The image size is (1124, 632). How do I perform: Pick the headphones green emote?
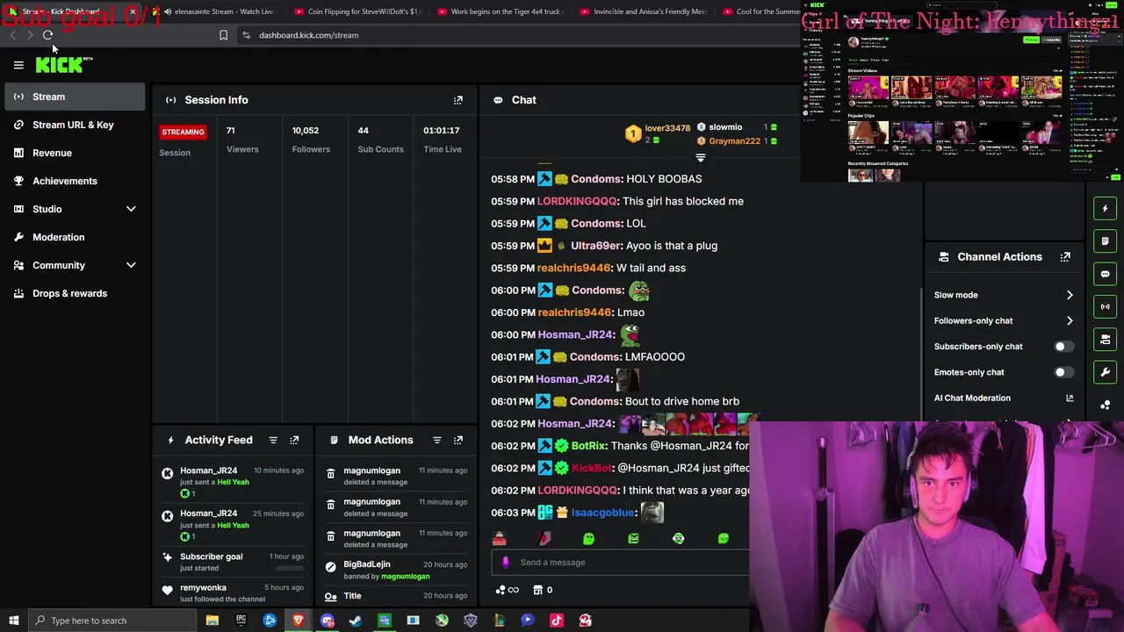tap(678, 539)
